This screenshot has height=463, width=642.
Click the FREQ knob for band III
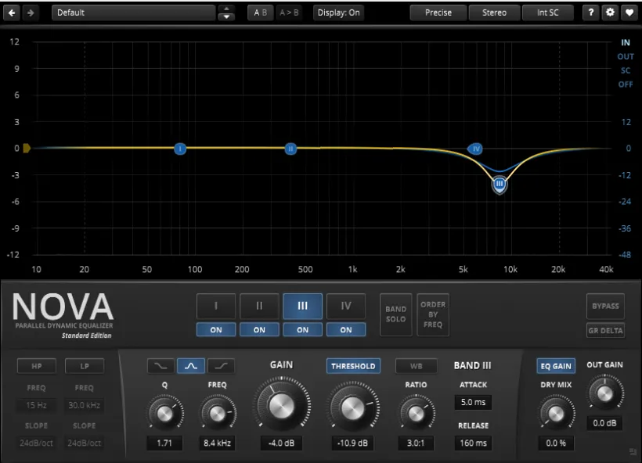[217, 414]
